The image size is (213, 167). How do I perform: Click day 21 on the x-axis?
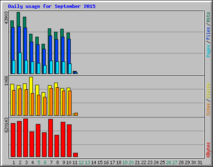coord(137,162)
